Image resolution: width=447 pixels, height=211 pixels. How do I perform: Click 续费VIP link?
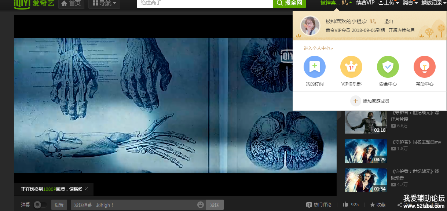[x=365, y=3]
